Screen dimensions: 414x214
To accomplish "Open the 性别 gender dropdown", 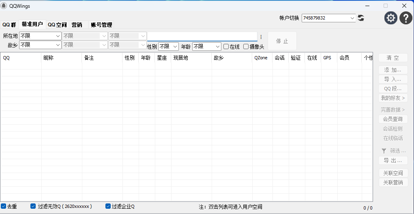I will pos(175,47).
